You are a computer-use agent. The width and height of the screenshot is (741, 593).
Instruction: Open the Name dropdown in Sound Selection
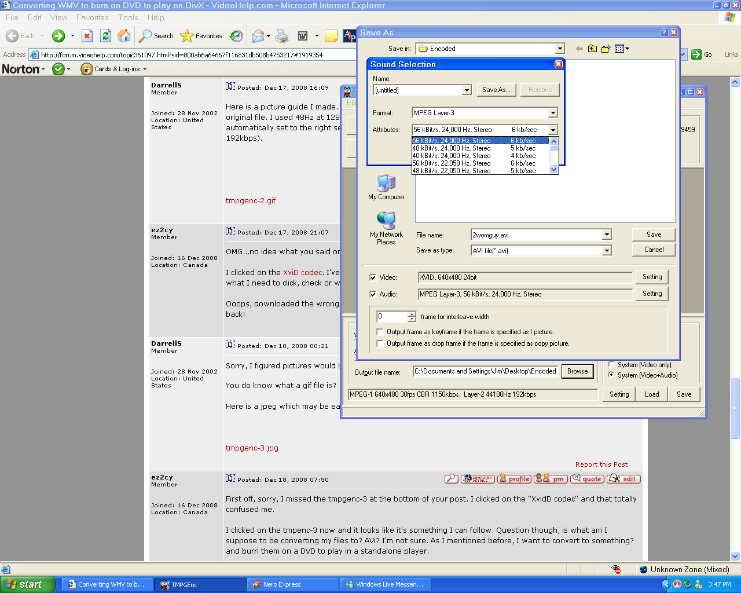coord(467,90)
